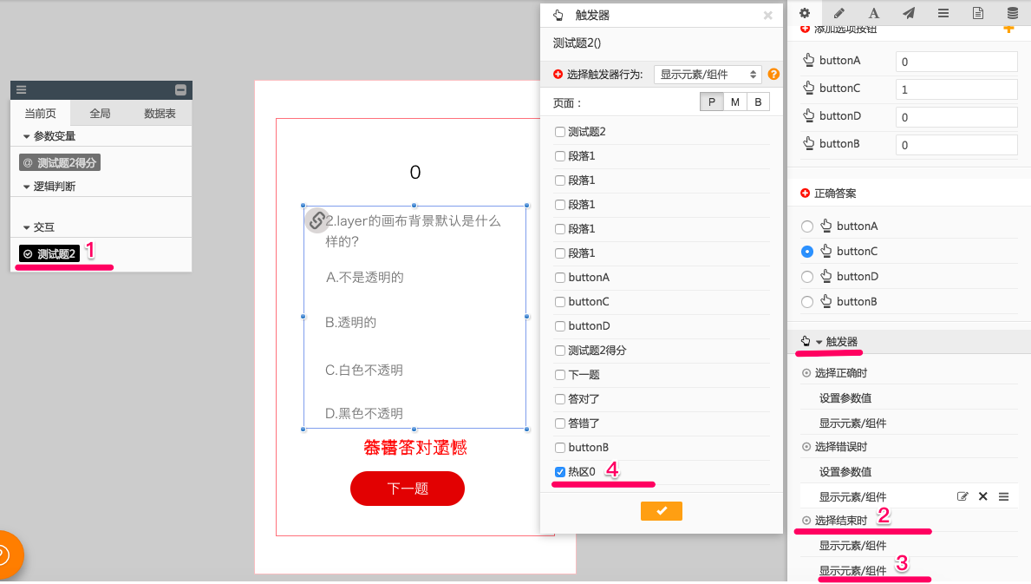Open the pencil edit tab icon

839,13
